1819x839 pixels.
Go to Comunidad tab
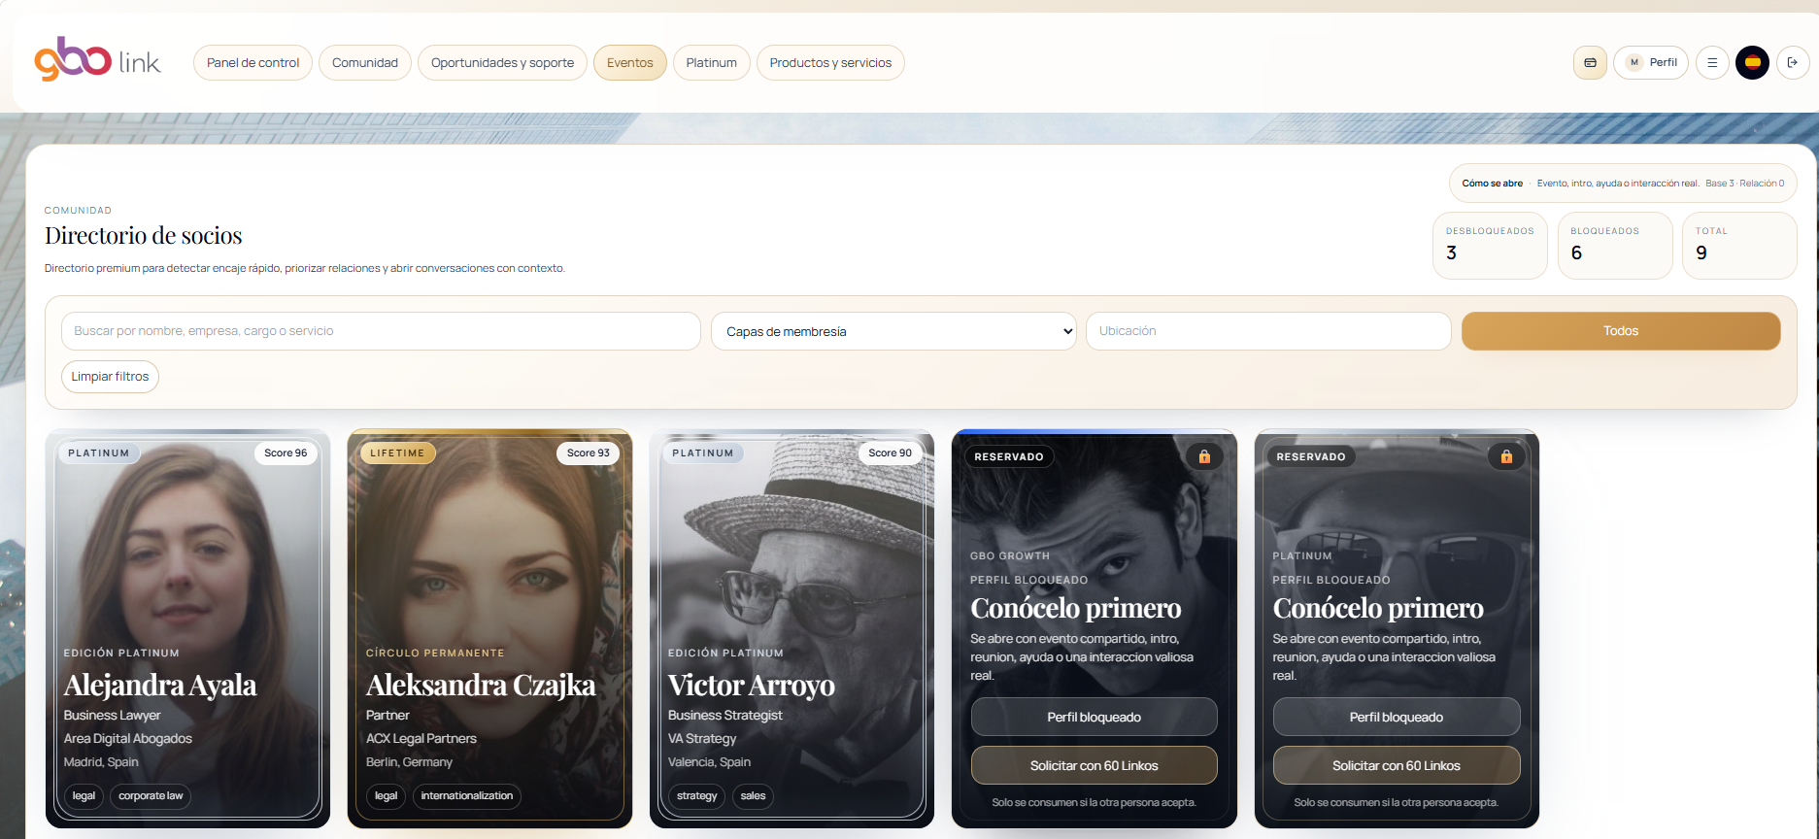click(x=365, y=62)
